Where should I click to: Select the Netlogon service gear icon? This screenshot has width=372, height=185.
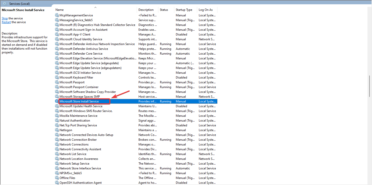point(57,130)
